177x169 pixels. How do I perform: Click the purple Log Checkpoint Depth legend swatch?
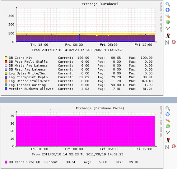point(6,77)
